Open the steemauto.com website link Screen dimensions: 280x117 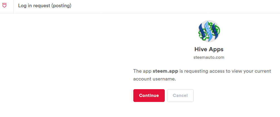pos(209,57)
